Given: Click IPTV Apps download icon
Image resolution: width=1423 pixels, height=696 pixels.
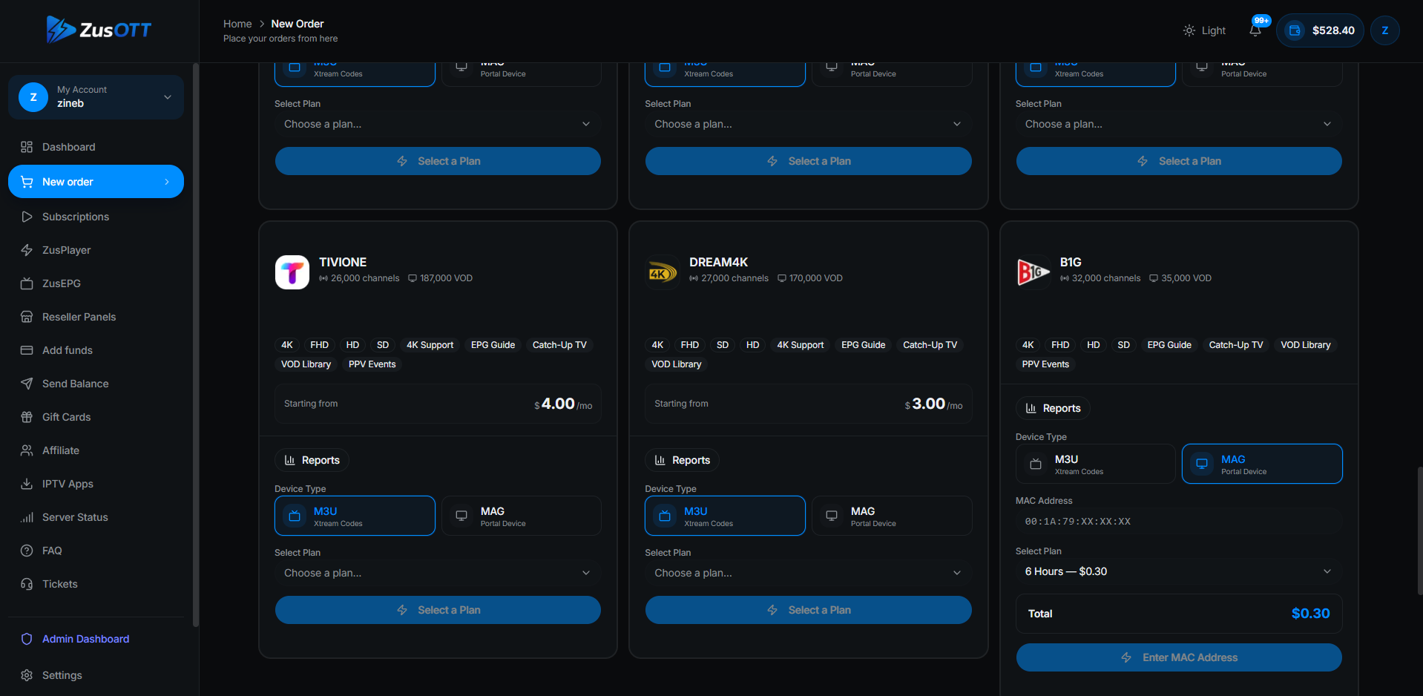Looking at the screenshot, I should pyautogui.click(x=27, y=484).
